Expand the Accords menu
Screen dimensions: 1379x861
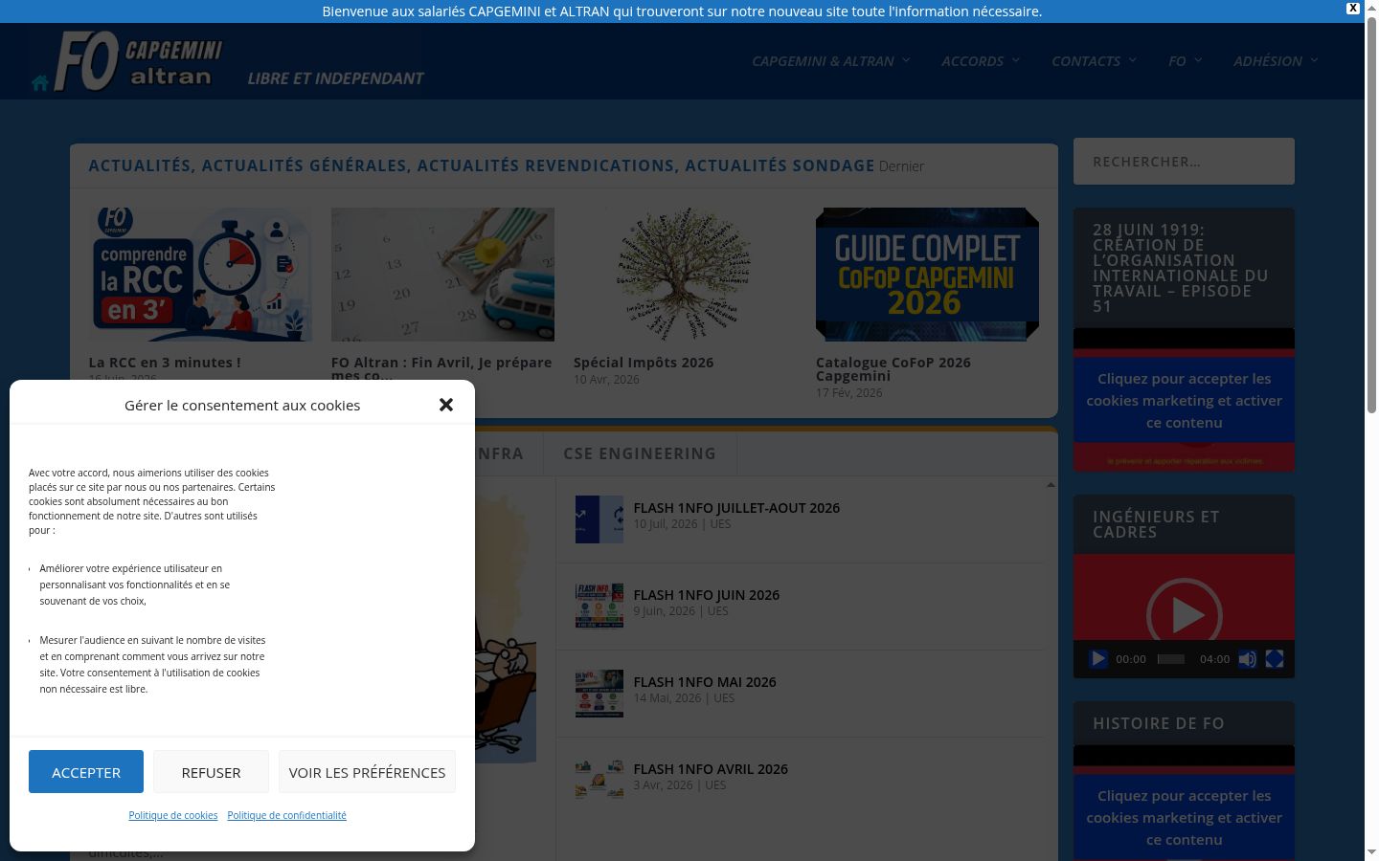981,61
